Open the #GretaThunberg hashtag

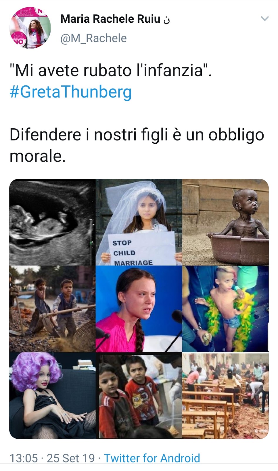[x=70, y=92]
